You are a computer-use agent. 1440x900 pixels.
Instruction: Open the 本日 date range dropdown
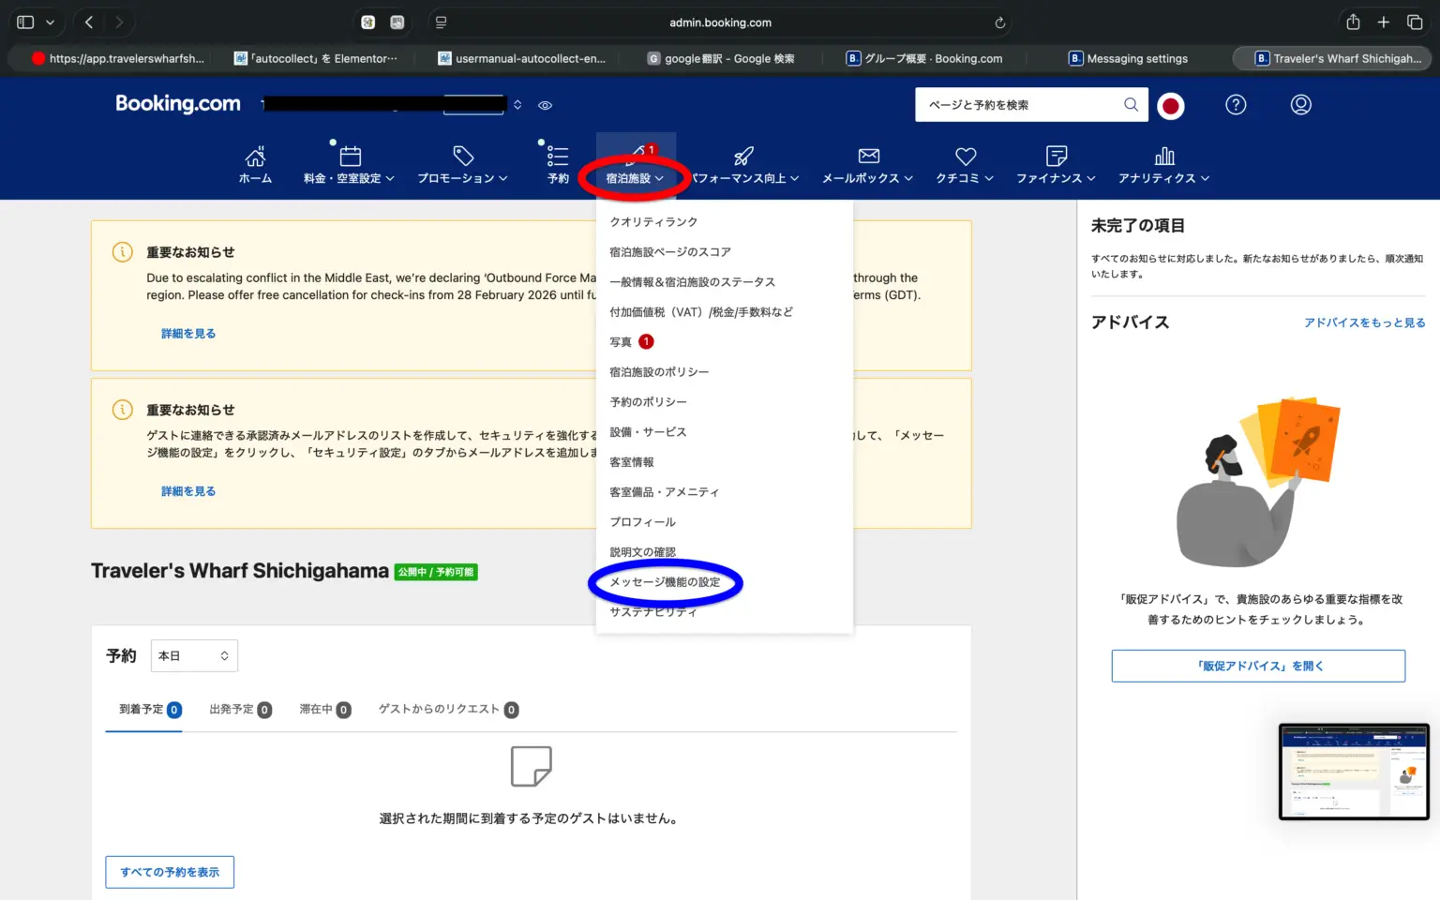pos(194,656)
